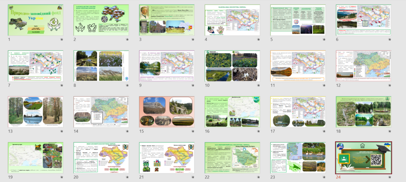Click the transition star icon under slide 16

click(258, 131)
